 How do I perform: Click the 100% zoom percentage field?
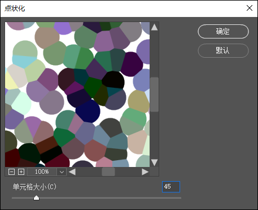(42, 172)
